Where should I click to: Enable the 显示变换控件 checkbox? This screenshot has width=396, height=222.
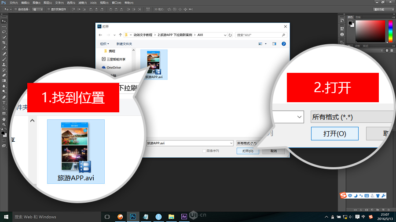[48, 9]
